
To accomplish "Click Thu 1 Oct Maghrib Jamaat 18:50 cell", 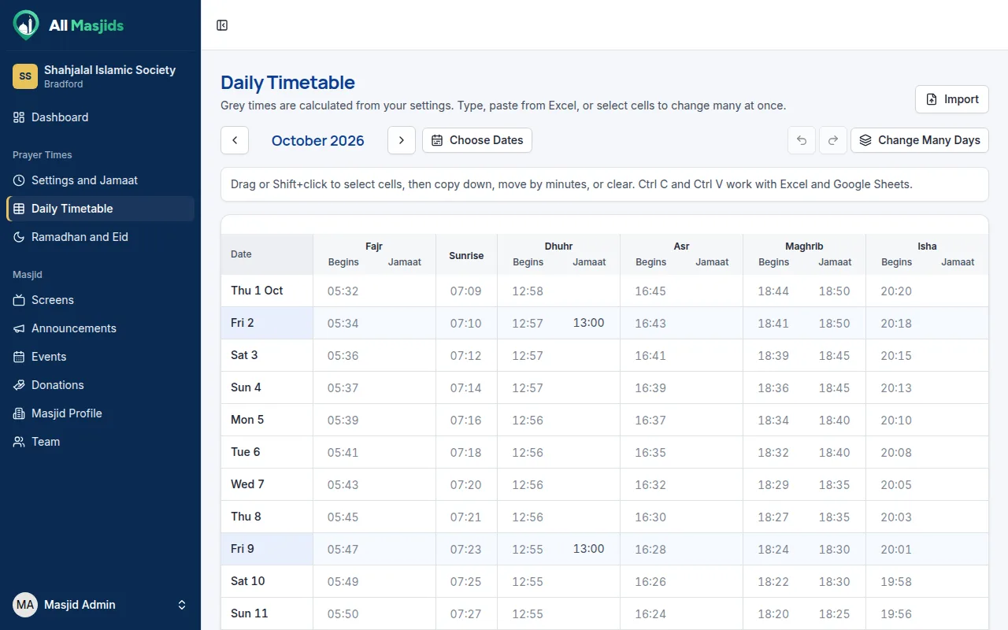I will tap(835, 291).
